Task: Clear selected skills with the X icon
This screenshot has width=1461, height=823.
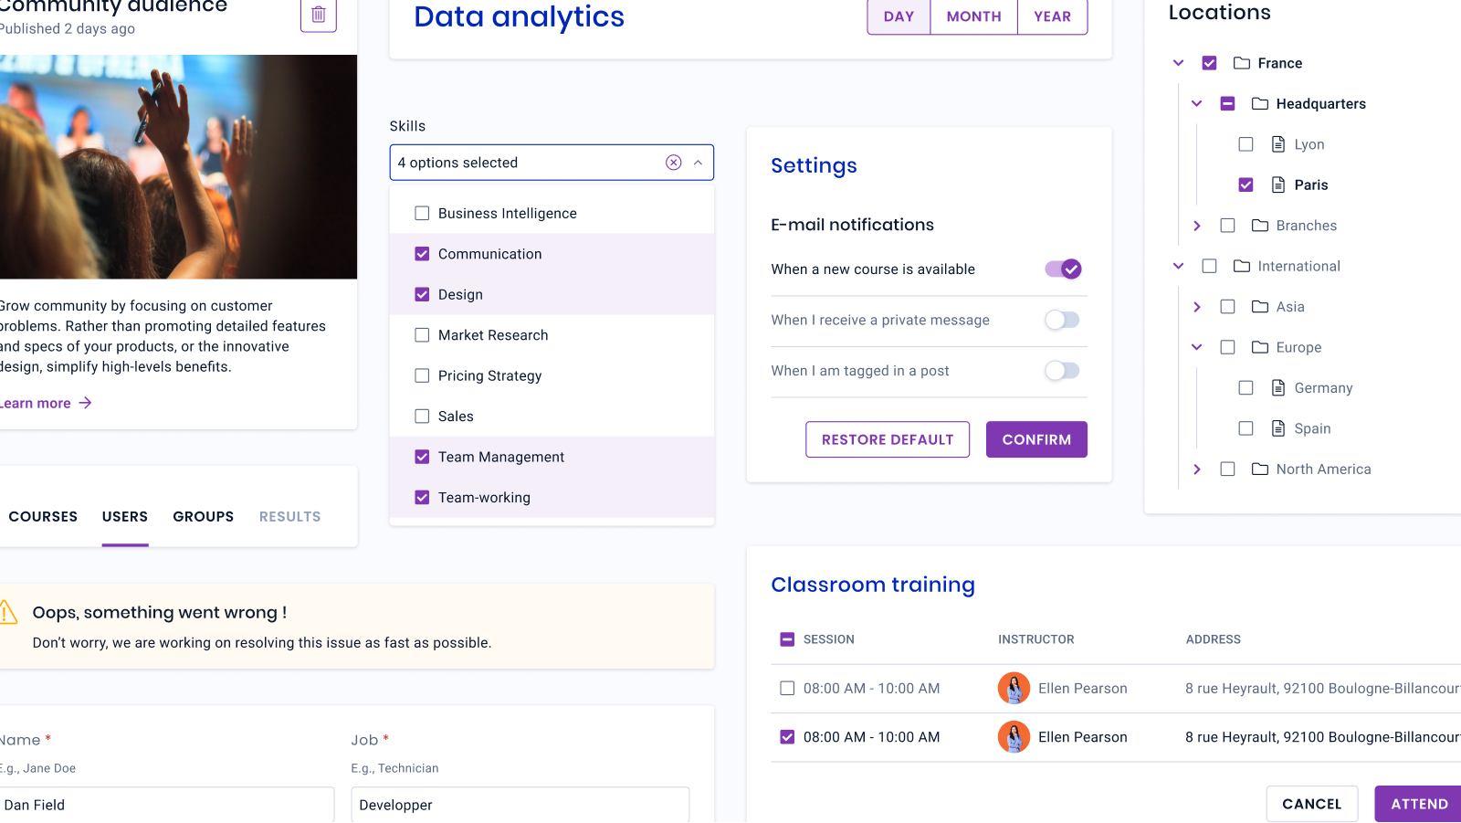Action: pos(674,163)
